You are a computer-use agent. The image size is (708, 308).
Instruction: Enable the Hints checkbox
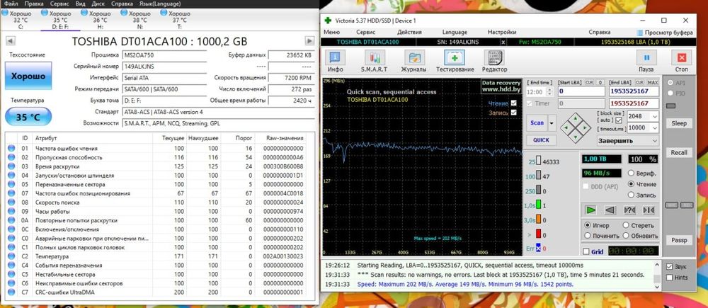click(x=669, y=278)
